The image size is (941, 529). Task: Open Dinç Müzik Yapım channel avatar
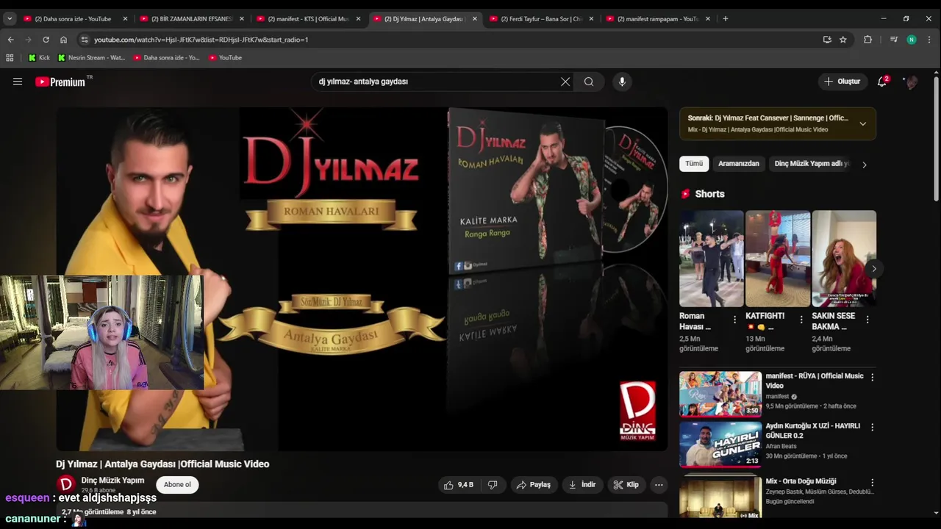tap(66, 484)
